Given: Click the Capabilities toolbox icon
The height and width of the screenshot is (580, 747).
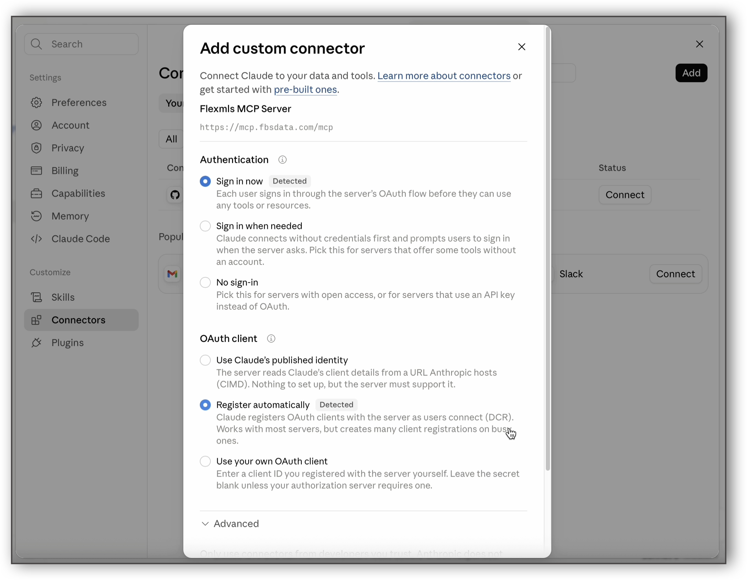Looking at the screenshot, I should coord(36,193).
